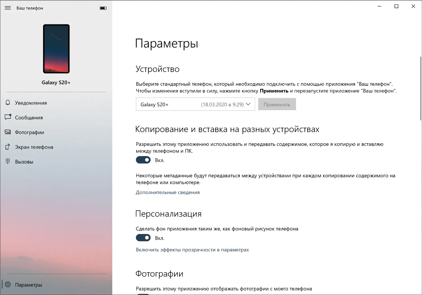Select the Экран телефона icon
Screen dimensions: 422x295
8,147
